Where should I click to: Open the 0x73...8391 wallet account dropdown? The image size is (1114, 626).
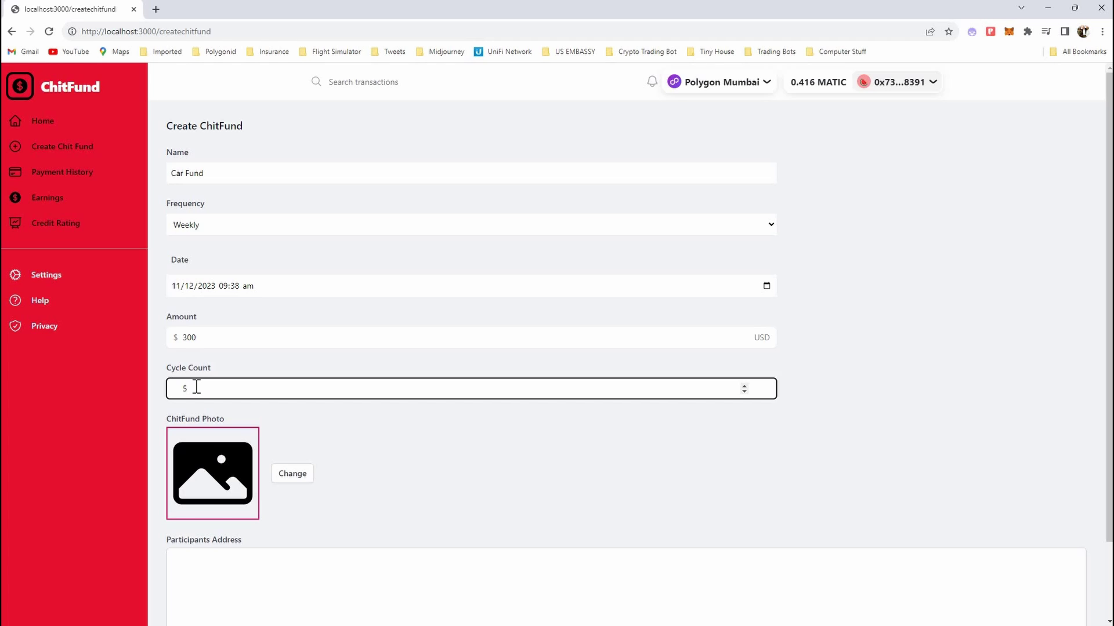(x=898, y=82)
